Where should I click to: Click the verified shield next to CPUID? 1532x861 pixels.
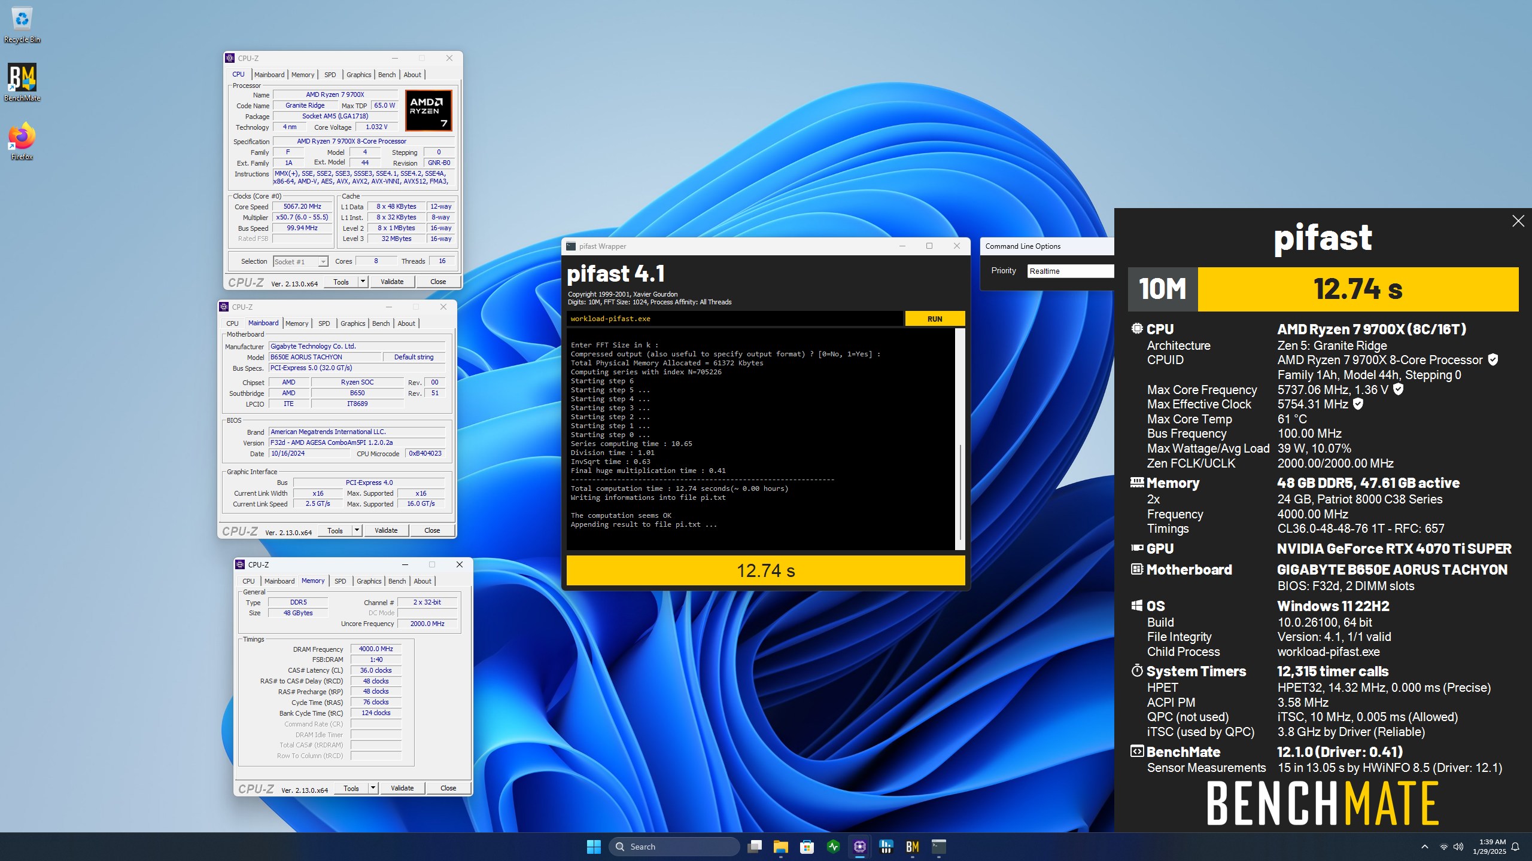coord(1493,360)
